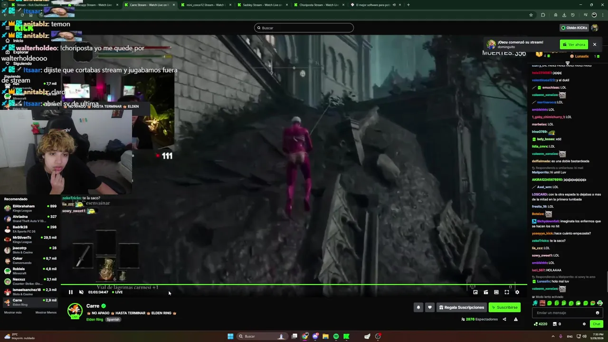The width and height of the screenshot is (608, 342).
Task: Expand list with Mostrar más
Action: [x=13, y=313]
